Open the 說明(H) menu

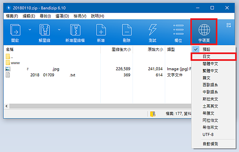click(x=98, y=16)
